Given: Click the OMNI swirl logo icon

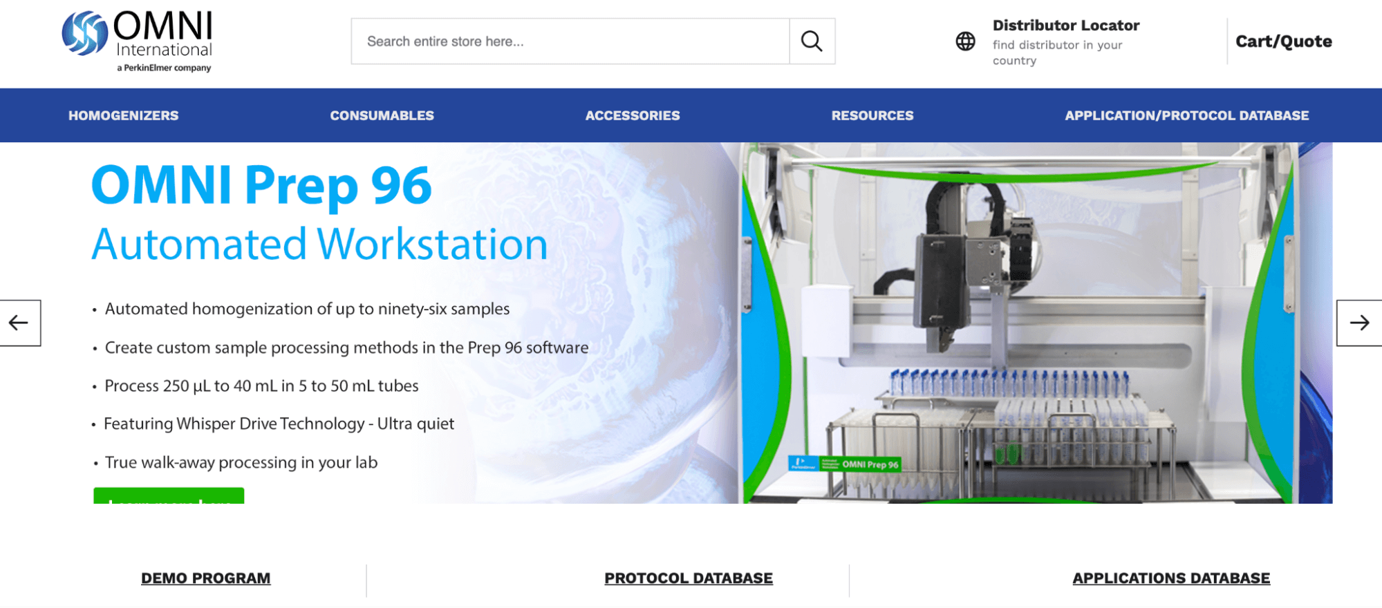Looking at the screenshot, I should (84, 33).
